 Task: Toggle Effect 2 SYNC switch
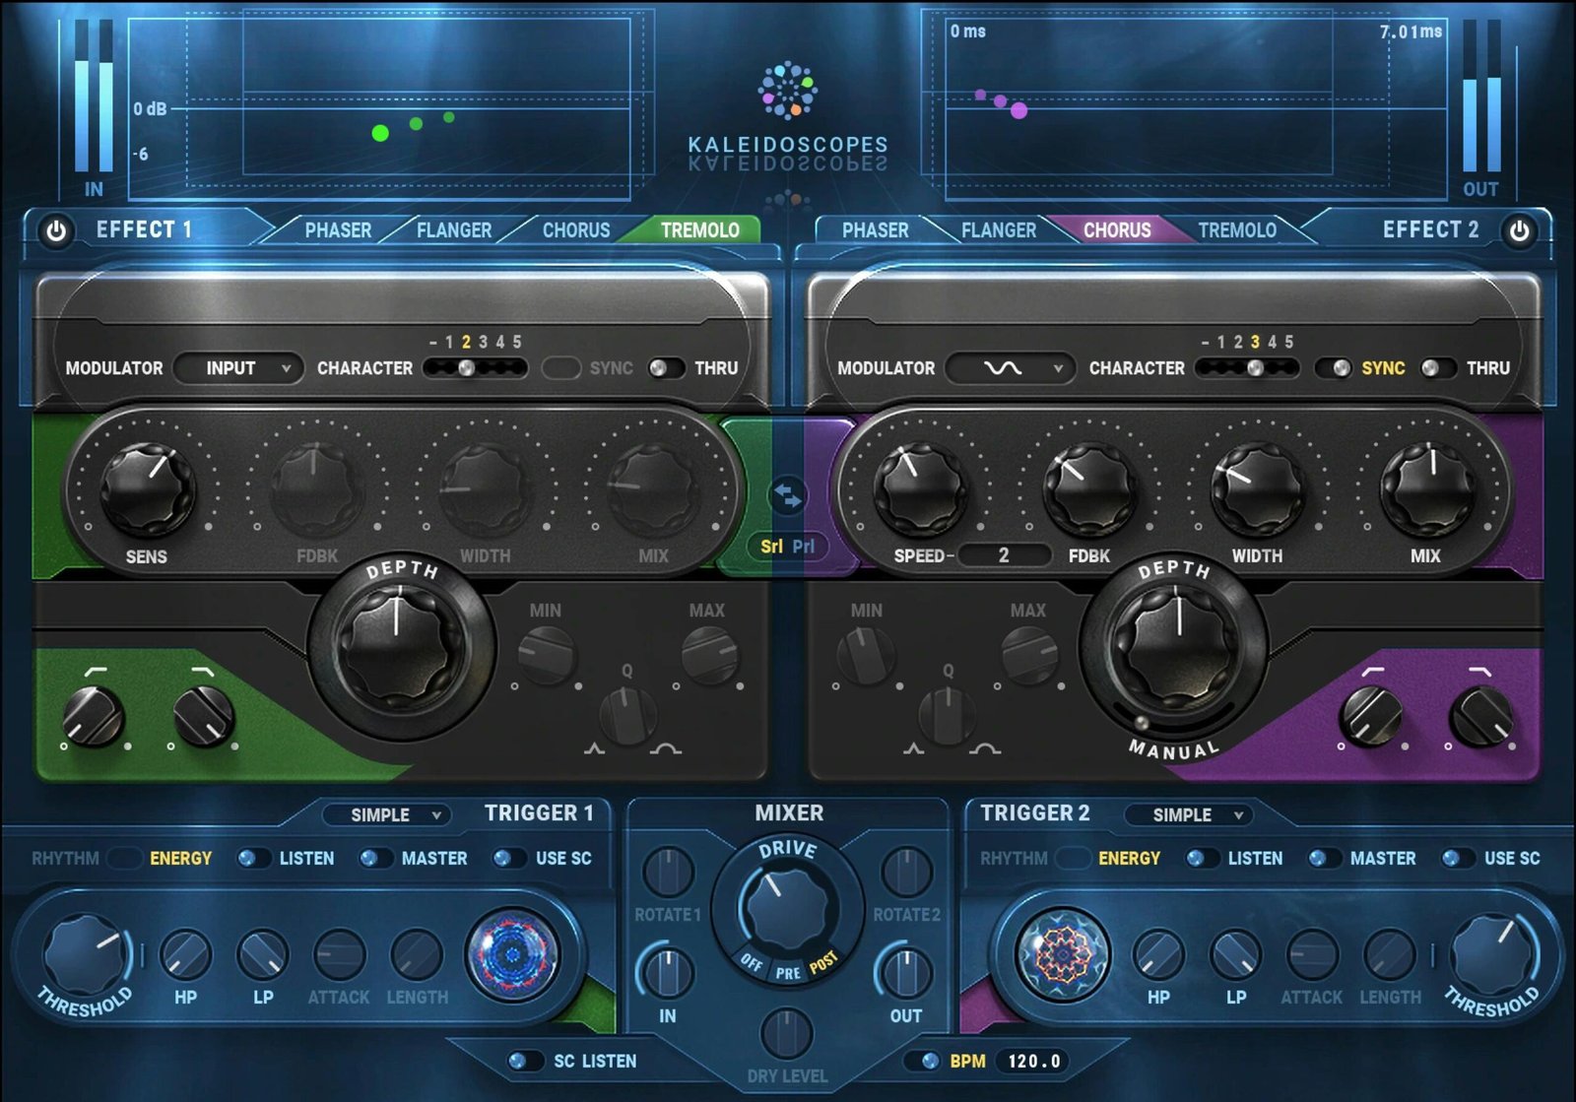(1334, 368)
